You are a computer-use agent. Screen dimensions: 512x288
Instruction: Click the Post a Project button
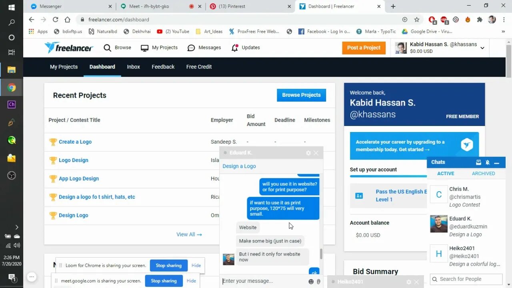point(364,48)
